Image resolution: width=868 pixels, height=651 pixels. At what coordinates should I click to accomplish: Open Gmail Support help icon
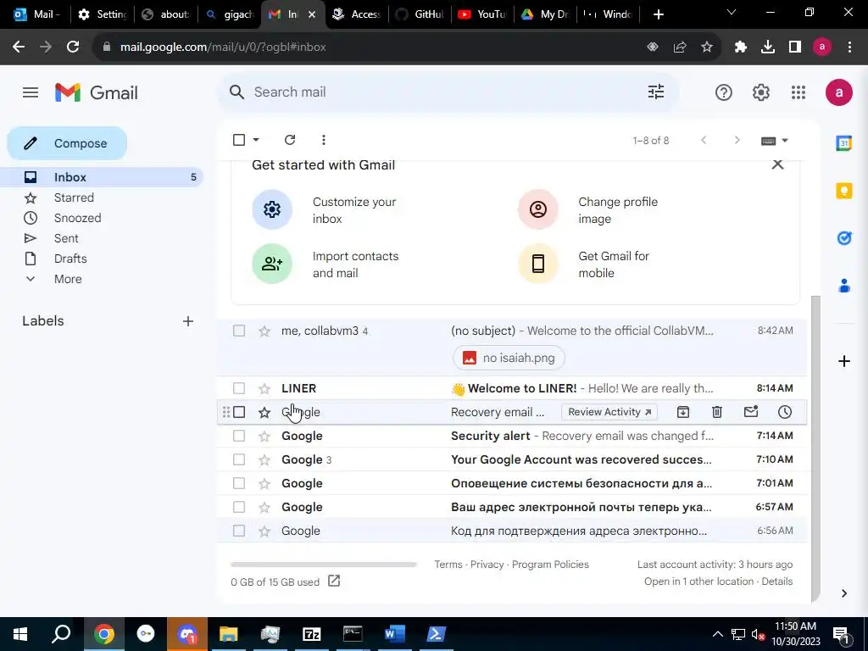(x=724, y=92)
